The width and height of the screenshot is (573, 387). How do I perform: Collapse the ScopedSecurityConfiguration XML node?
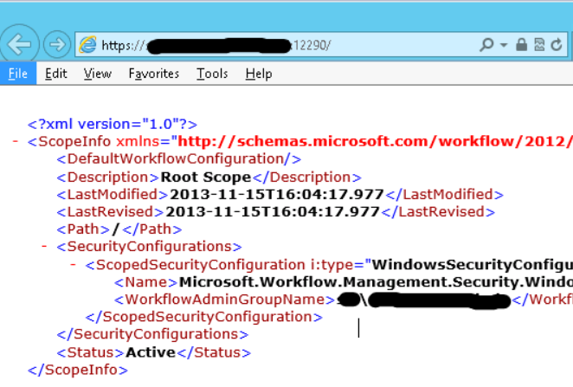[74, 264]
